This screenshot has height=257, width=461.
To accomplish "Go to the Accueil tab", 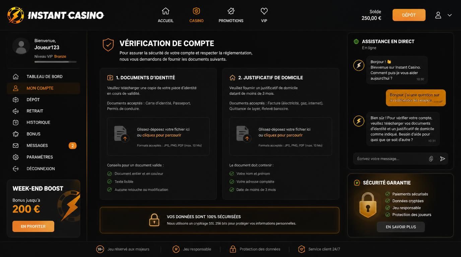I will click(x=166, y=15).
